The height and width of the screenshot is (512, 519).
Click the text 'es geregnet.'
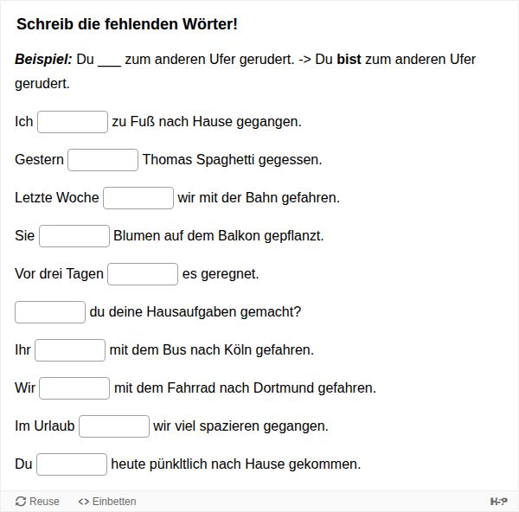click(x=221, y=274)
